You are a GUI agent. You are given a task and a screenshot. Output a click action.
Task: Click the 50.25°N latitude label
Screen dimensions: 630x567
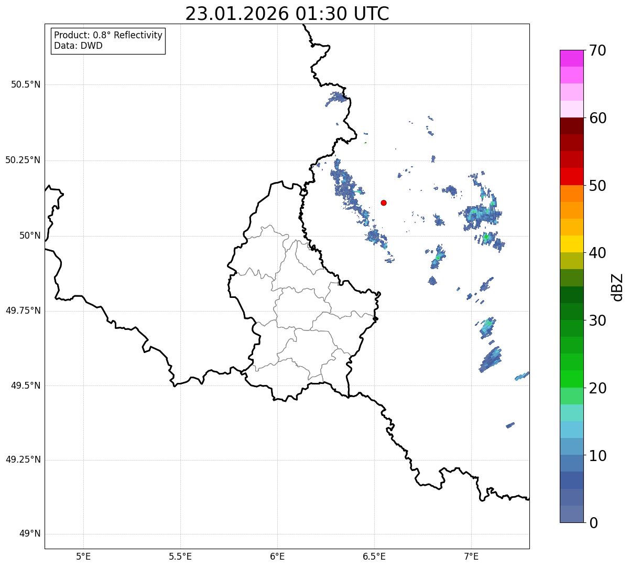pos(23,160)
